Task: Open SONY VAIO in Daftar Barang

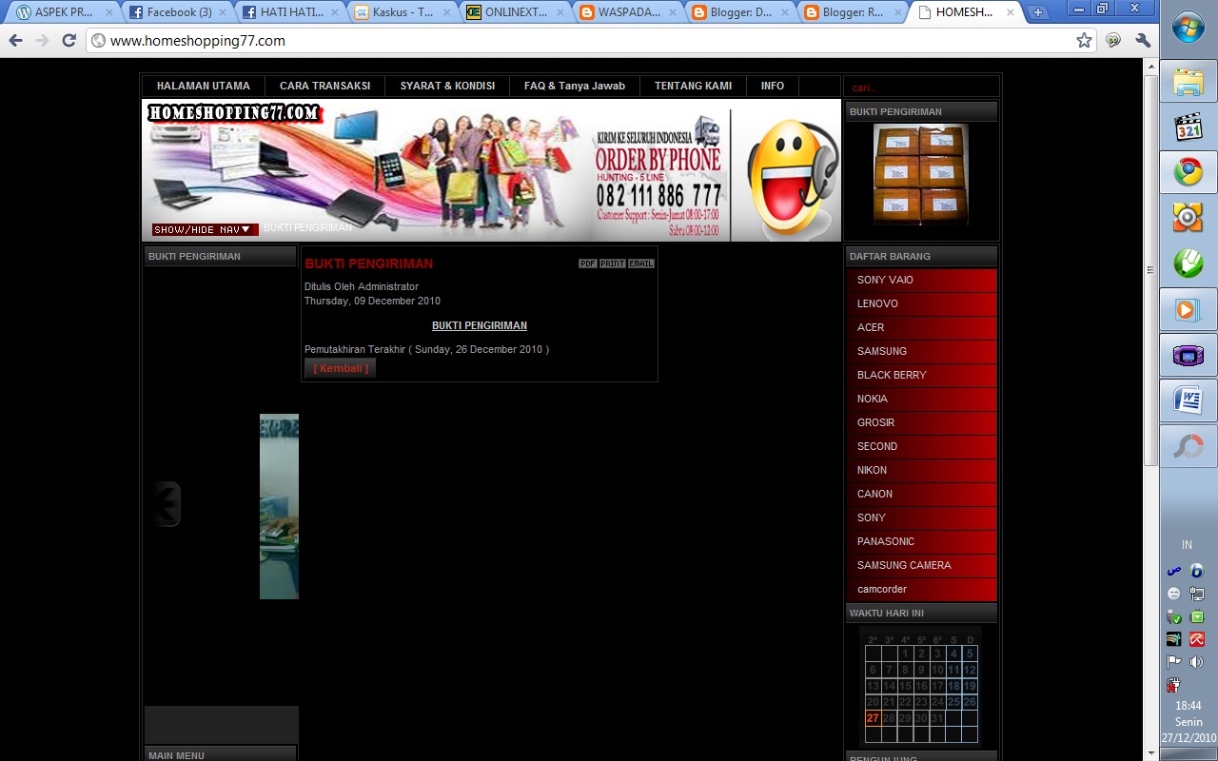Action: pyautogui.click(x=921, y=280)
